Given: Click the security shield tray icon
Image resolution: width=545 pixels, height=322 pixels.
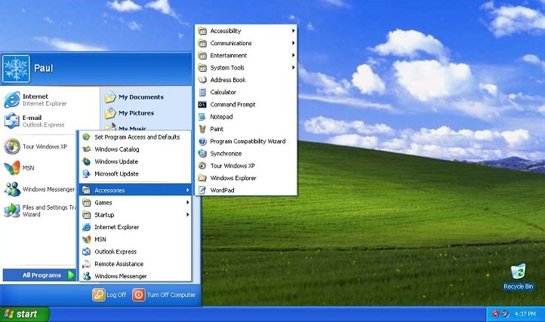Looking at the screenshot, I should click(x=495, y=314).
